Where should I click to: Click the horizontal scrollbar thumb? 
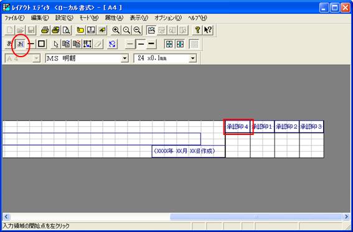click(x=256, y=216)
